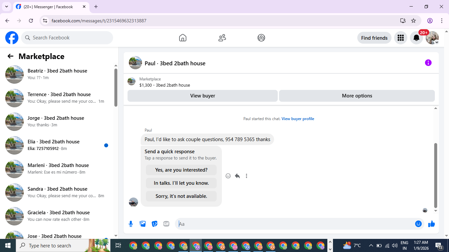Open new tab plus button
The width and height of the screenshot is (449, 252).
[96, 7]
